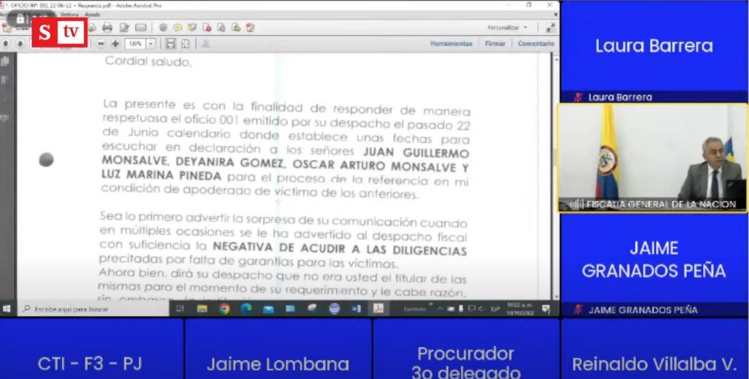Open the zoom percentage dropdown arrow
The image size is (749, 379).
tap(151, 44)
